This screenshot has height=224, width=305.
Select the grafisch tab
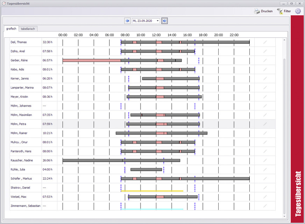click(x=11, y=29)
